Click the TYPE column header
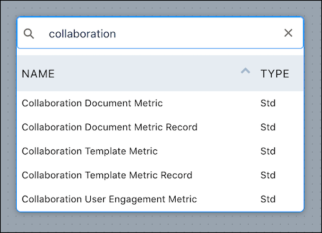Screen dimensions: 322x233 [x=275, y=73]
